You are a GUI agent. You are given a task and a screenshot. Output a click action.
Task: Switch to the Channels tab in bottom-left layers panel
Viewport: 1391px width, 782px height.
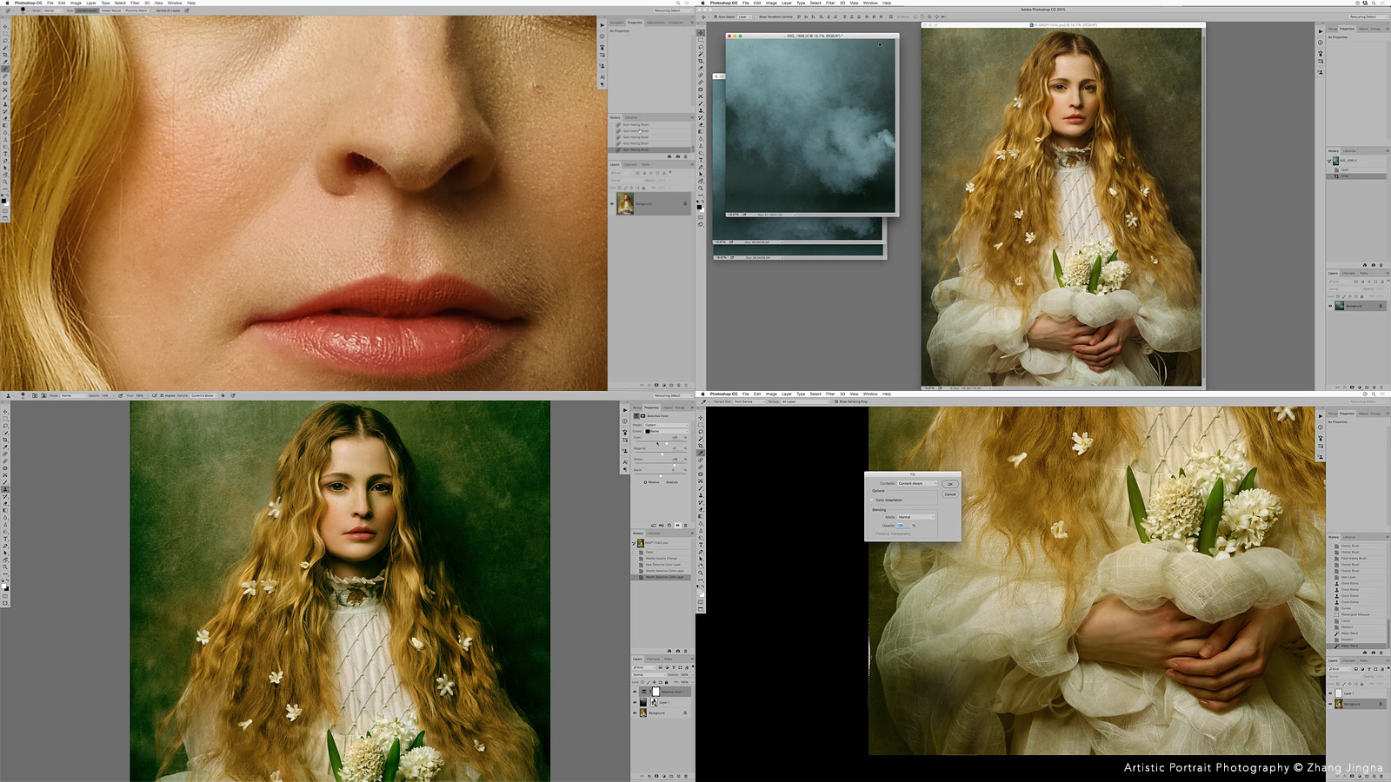click(653, 659)
